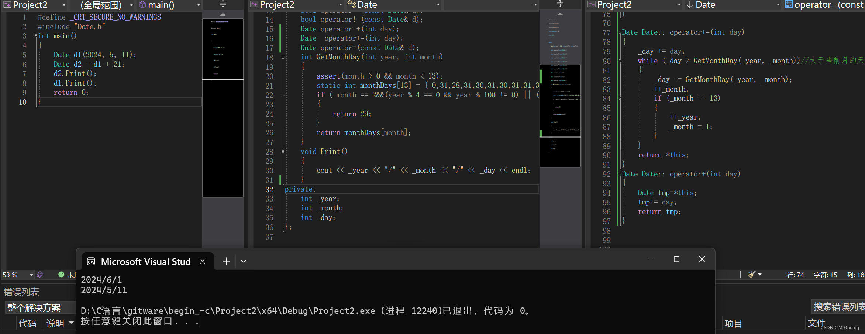The width and height of the screenshot is (865, 334).
Task: Click the console output 2024/6/1
Action: 101,280
